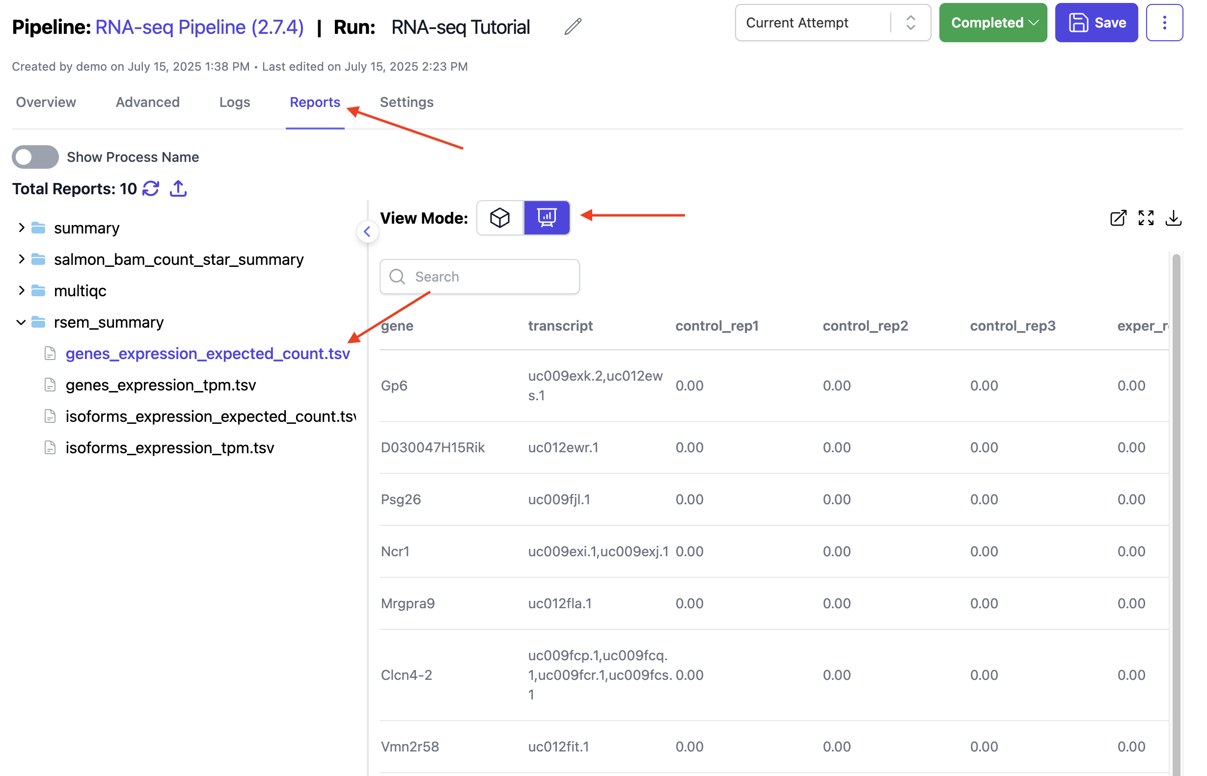Collapse the rsem_summary folder
This screenshot has height=776, width=1207.
(21, 322)
